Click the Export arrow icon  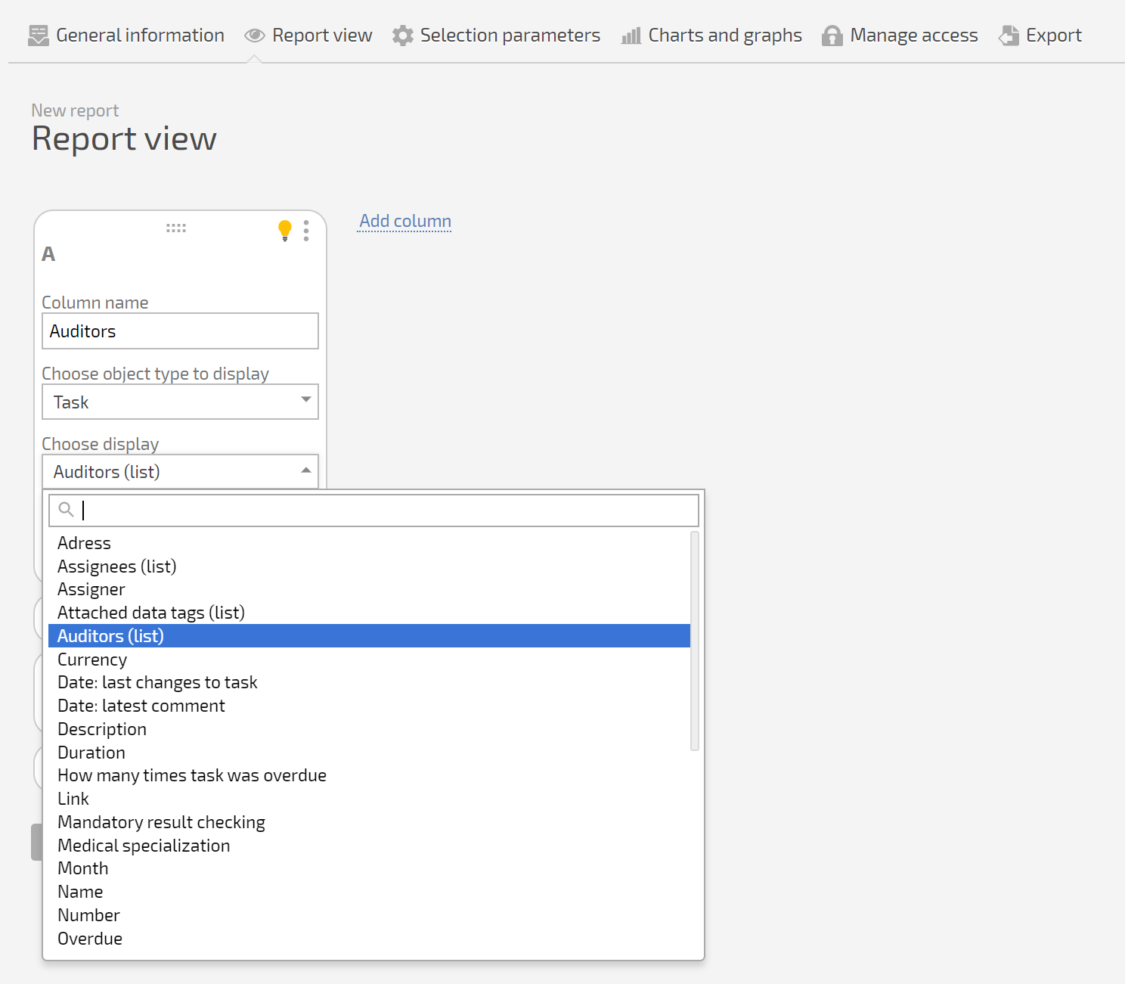point(1009,36)
